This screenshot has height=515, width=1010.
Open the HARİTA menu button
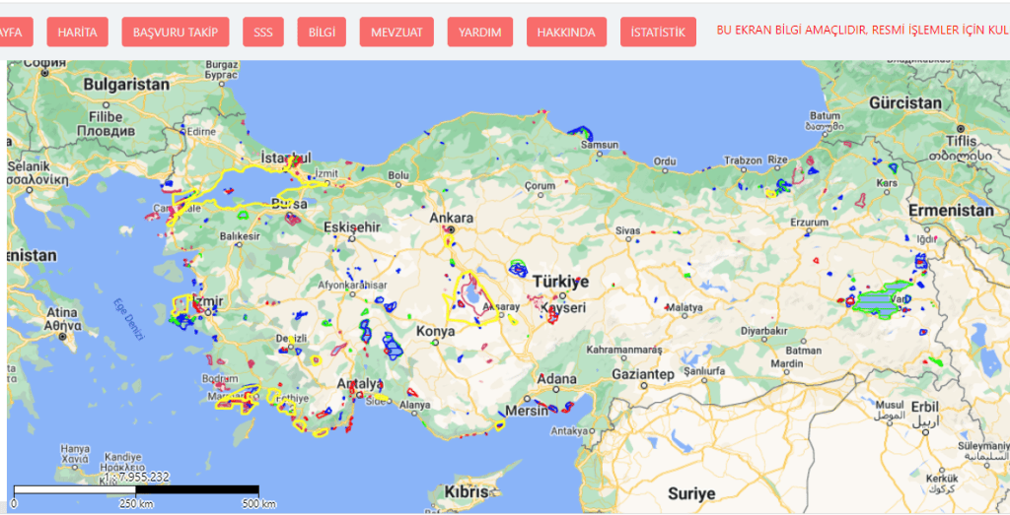(77, 32)
